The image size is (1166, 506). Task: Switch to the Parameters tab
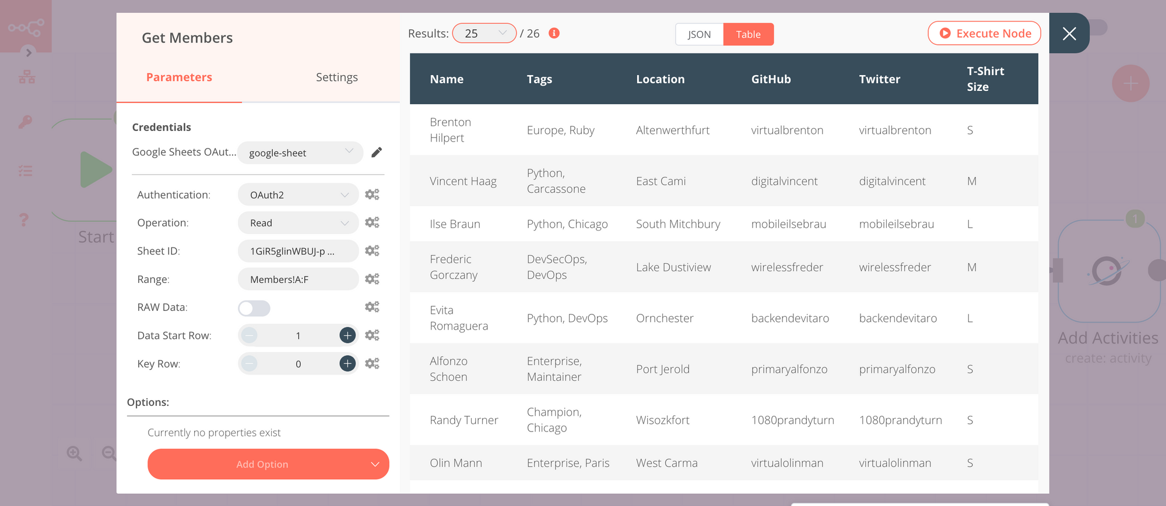coord(179,77)
